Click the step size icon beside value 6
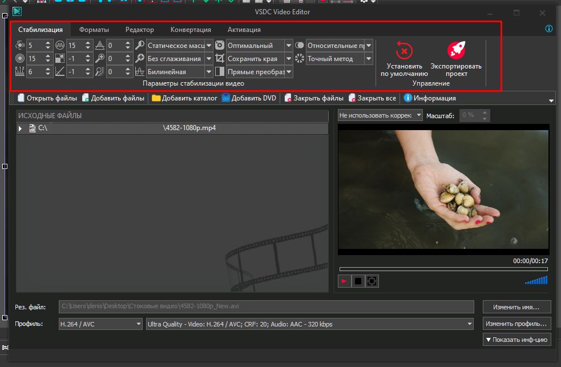561x367 pixels. (20, 71)
